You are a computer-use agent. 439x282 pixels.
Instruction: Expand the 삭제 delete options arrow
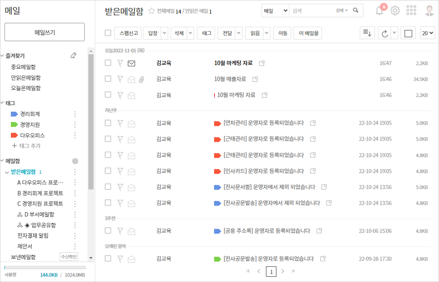(190, 33)
